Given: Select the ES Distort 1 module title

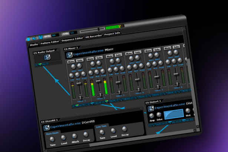Looking at the screenshot, I should 153,102.
